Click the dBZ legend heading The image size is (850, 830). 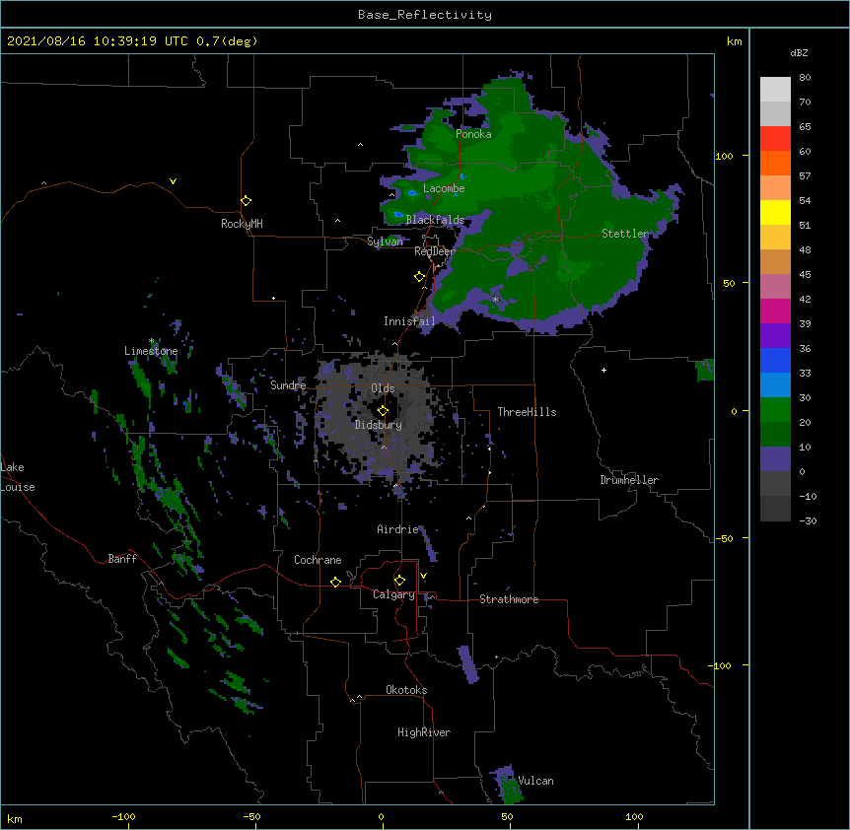pyautogui.click(x=799, y=52)
